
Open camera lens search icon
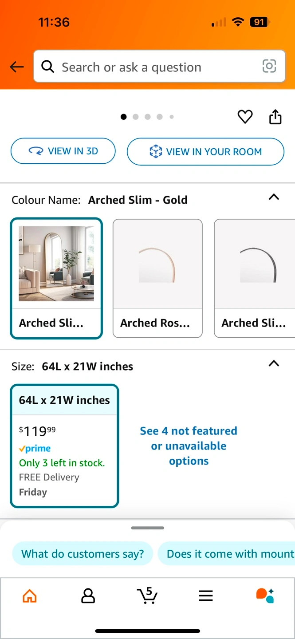[269, 67]
